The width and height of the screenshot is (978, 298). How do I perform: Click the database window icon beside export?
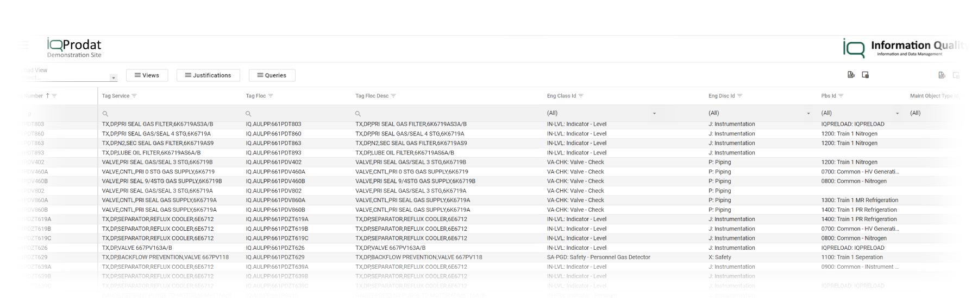[x=866, y=75]
